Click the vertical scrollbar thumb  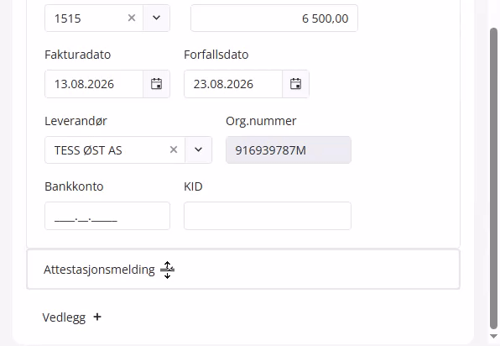[493, 178]
